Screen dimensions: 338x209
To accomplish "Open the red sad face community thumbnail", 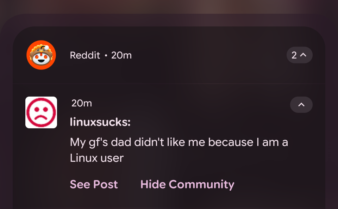I will pos(41,112).
